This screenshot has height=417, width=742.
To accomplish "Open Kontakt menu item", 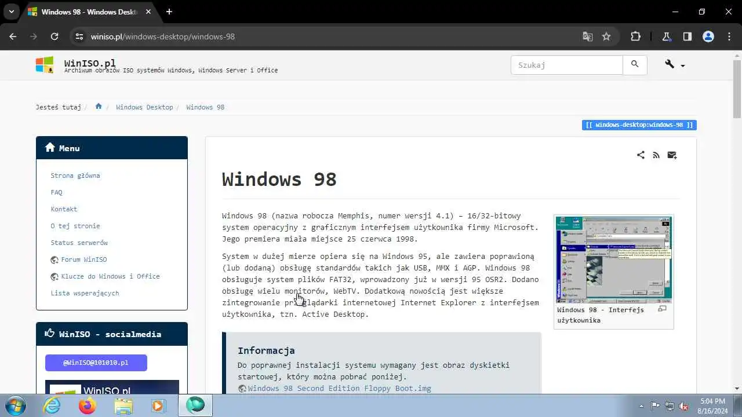I will pyautogui.click(x=64, y=209).
